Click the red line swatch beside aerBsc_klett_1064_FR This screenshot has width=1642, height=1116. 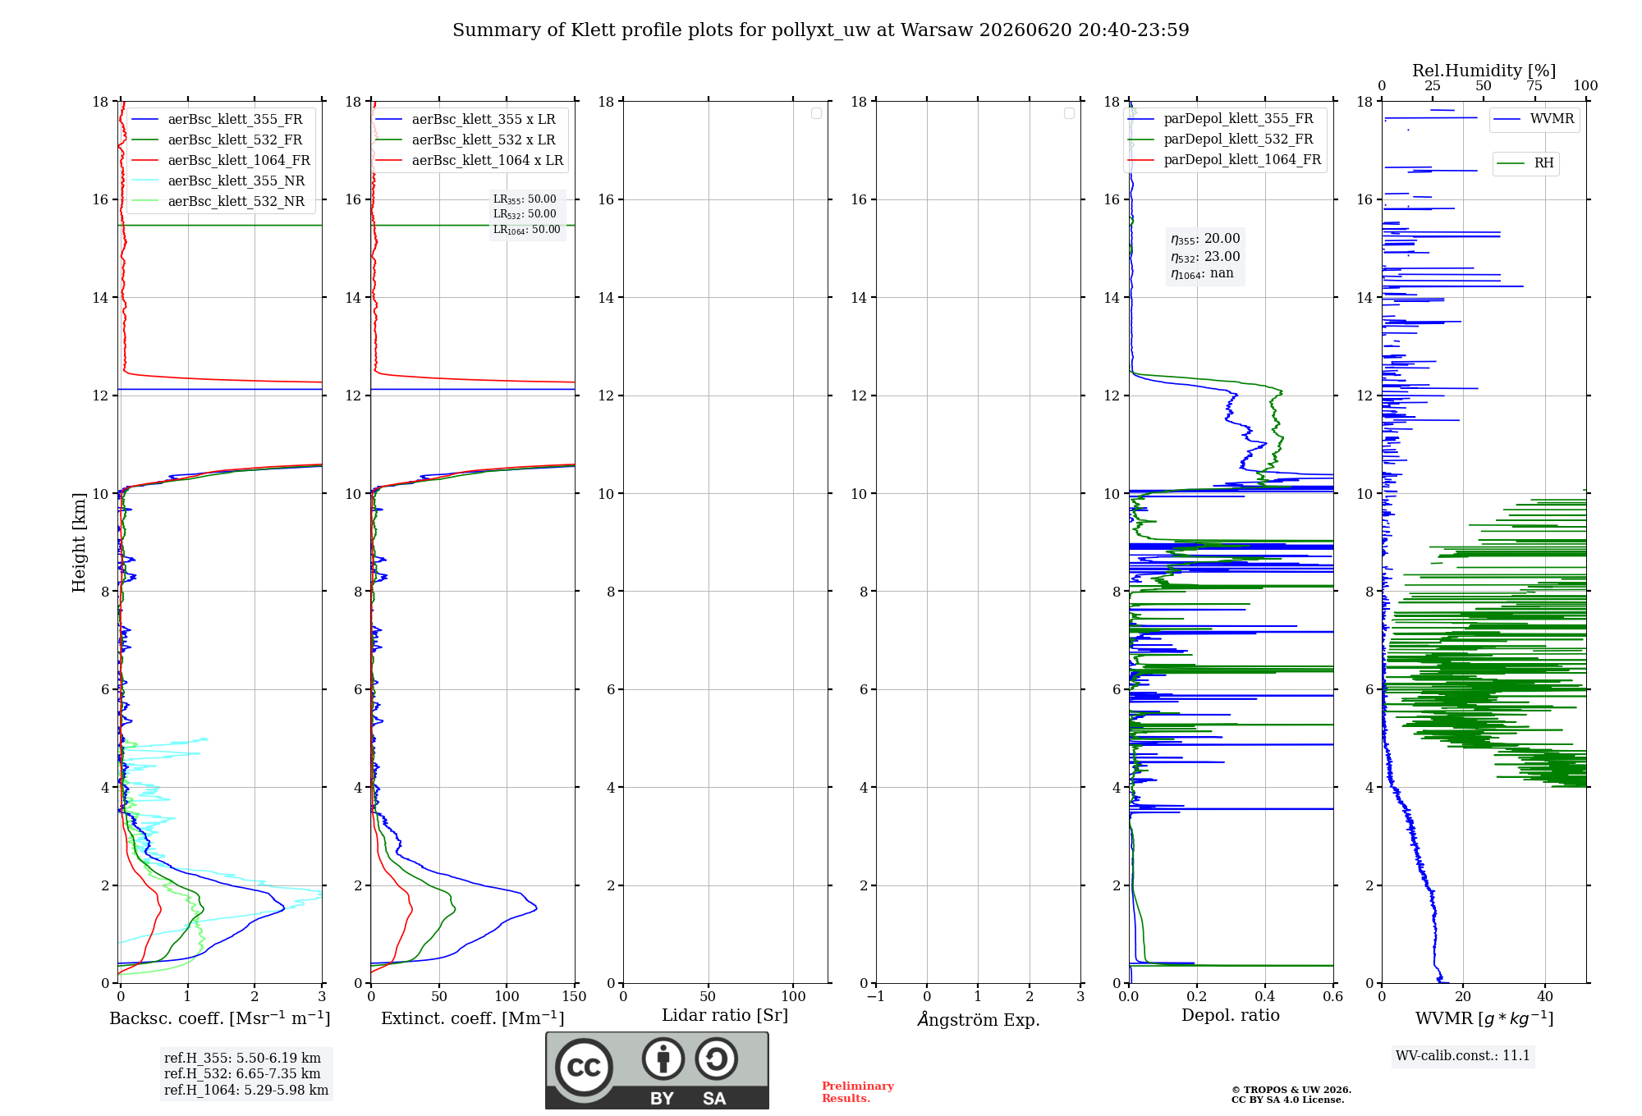pyautogui.click(x=144, y=161)
